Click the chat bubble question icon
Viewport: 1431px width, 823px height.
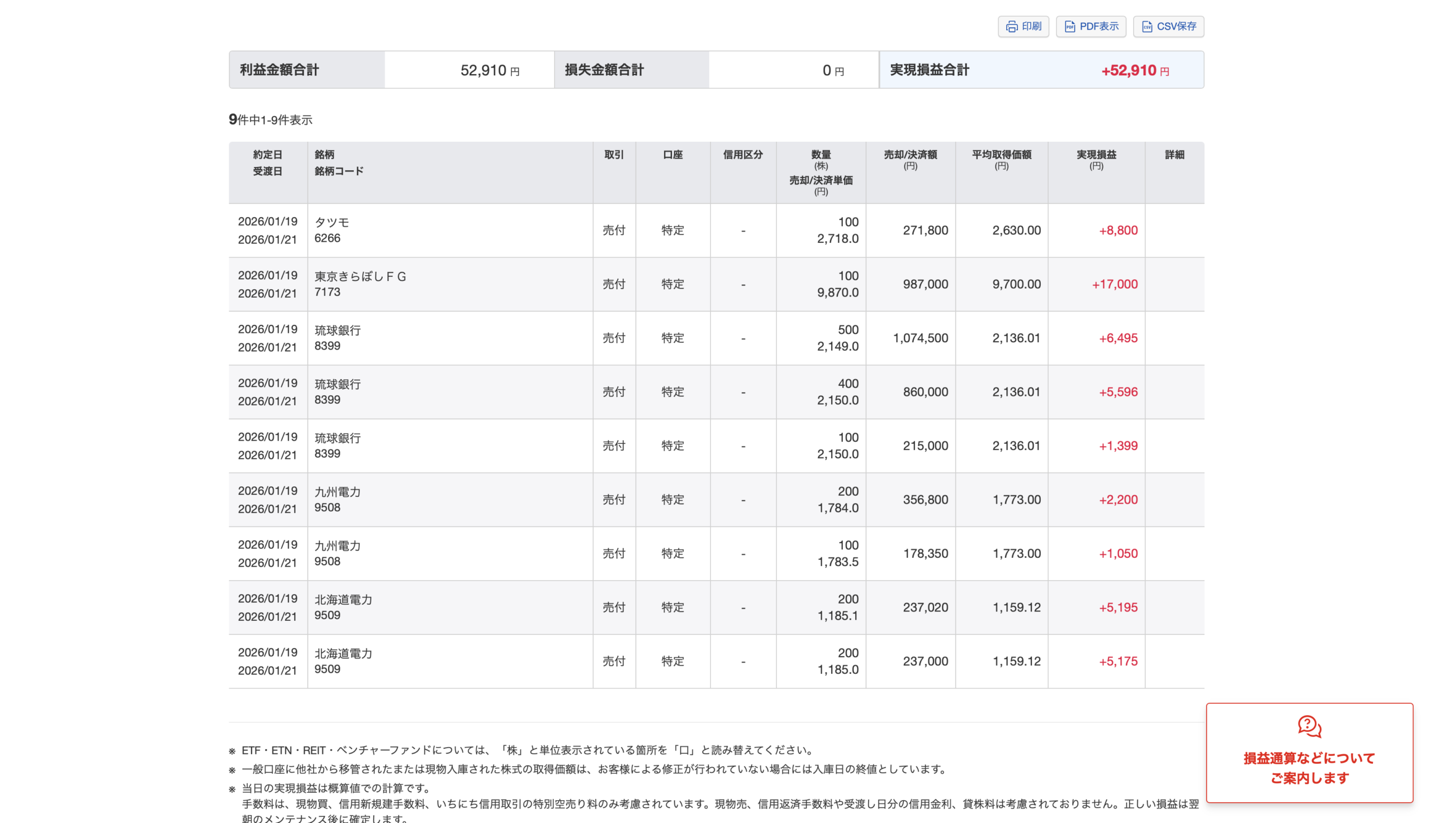tap(1309, 726)
